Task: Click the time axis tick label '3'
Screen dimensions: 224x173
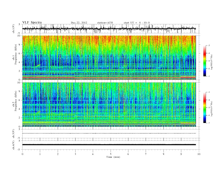Action: click(x=75, y=154)
